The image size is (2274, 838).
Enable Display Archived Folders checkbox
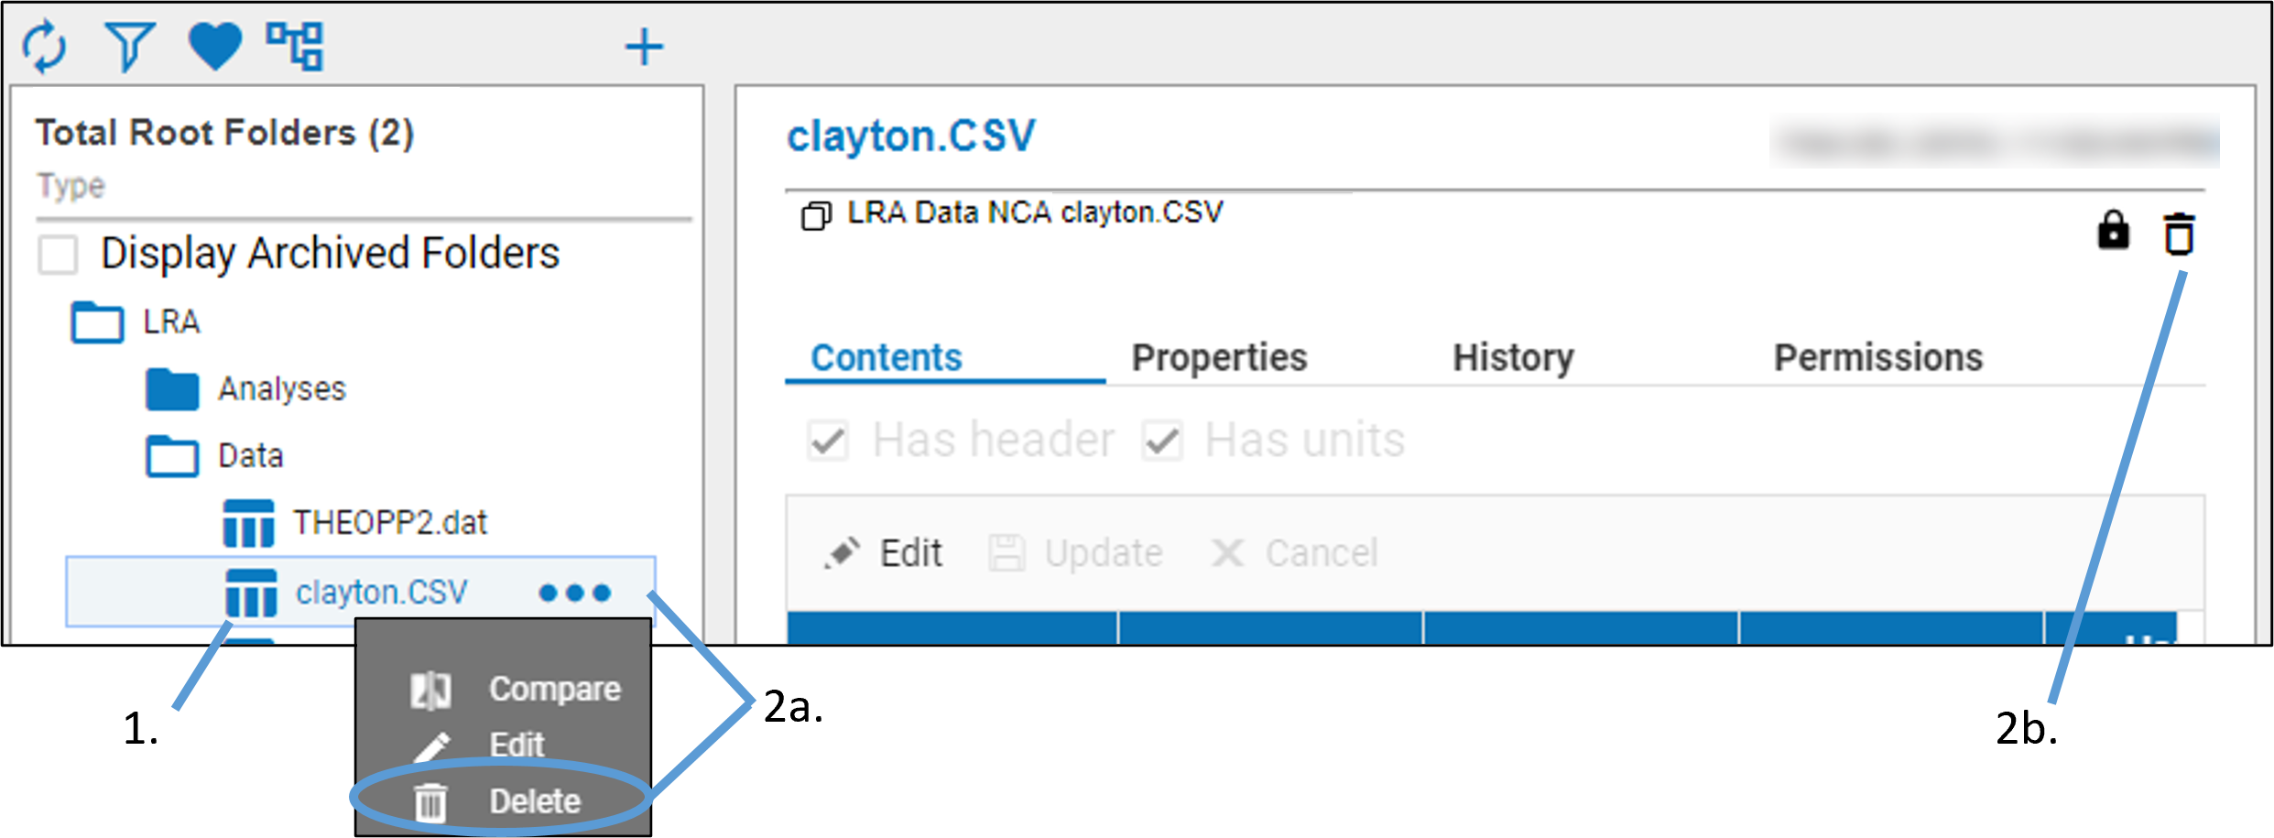point(58,254)
